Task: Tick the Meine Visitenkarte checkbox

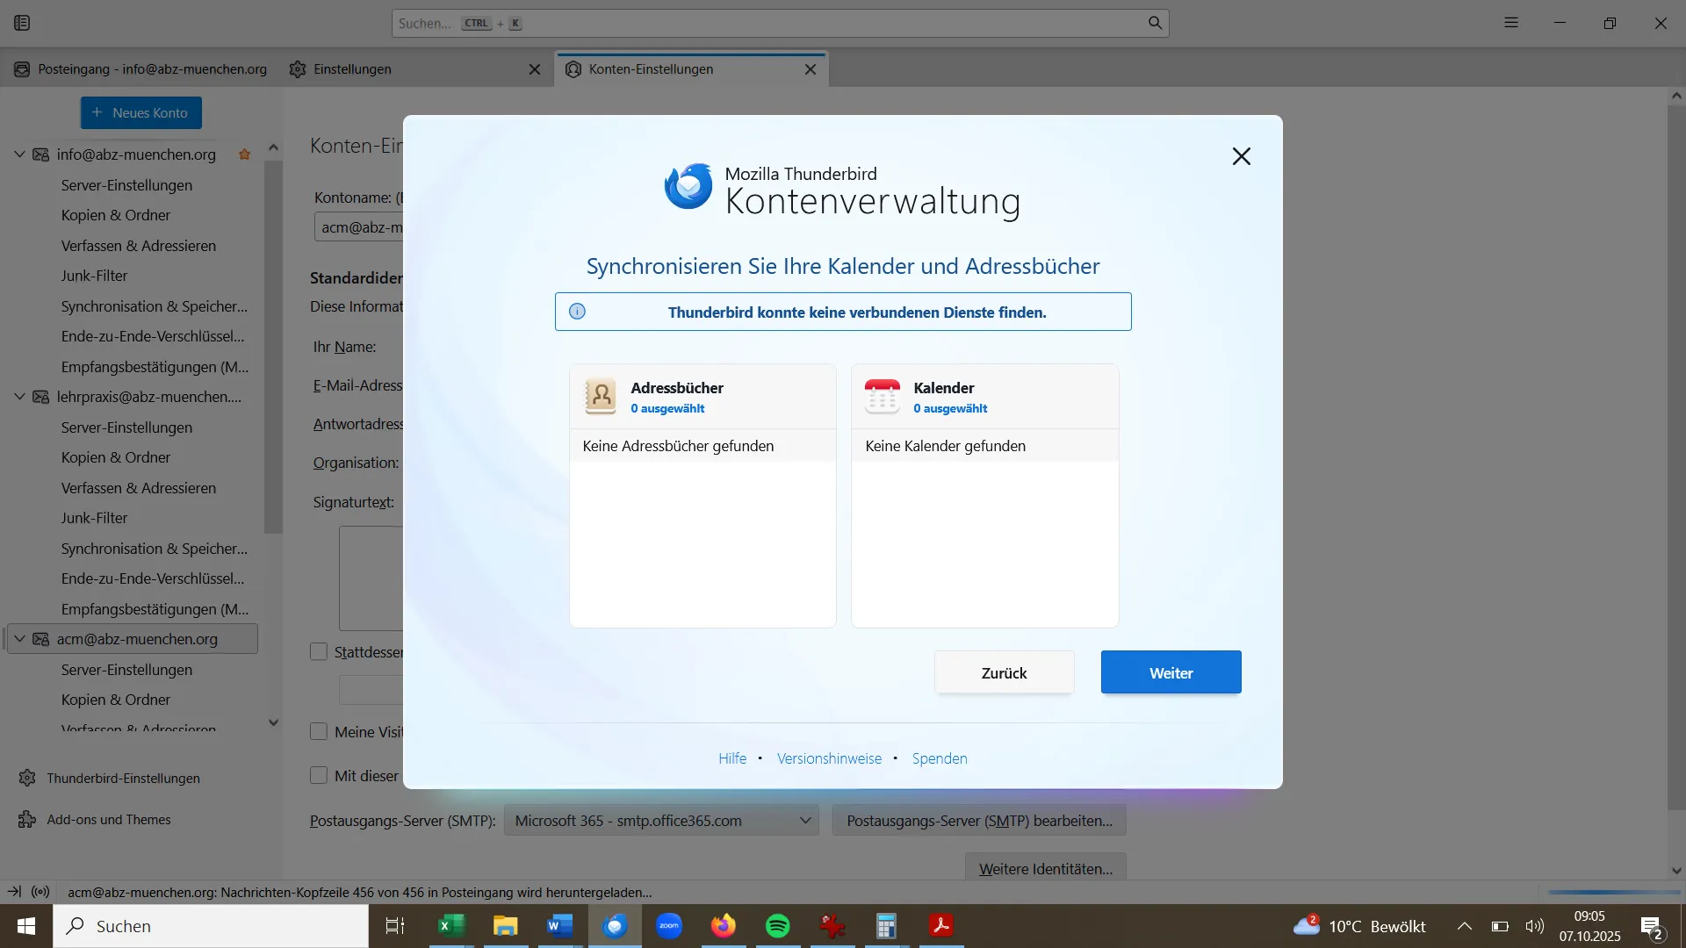Action: [319, 731]
